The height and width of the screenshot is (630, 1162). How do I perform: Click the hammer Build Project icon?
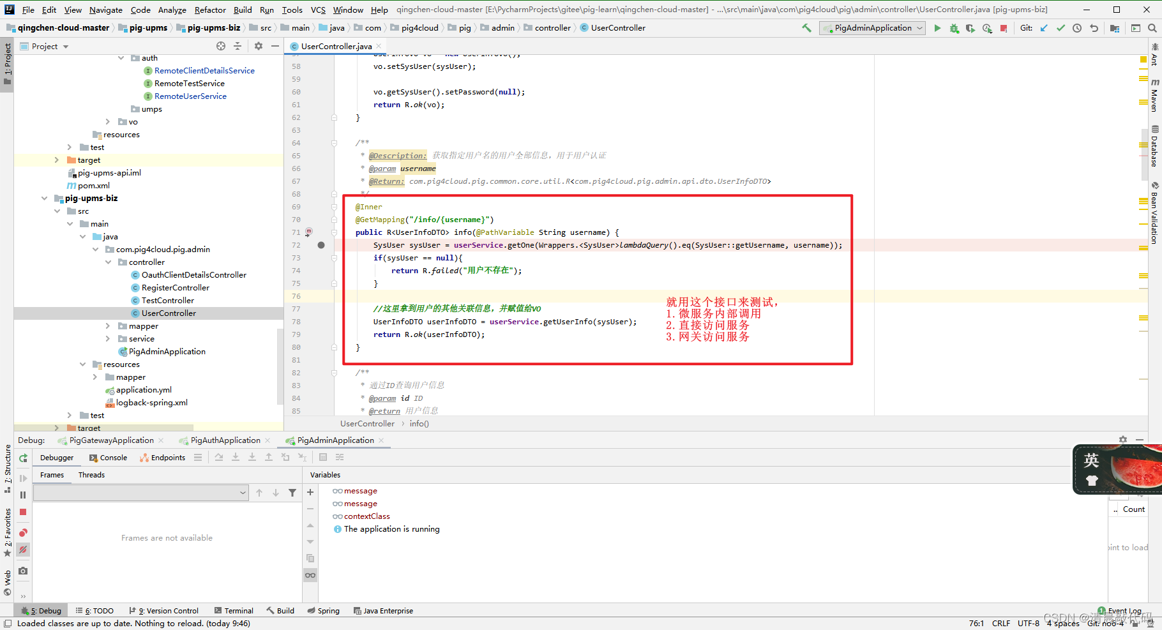(807, 28)
